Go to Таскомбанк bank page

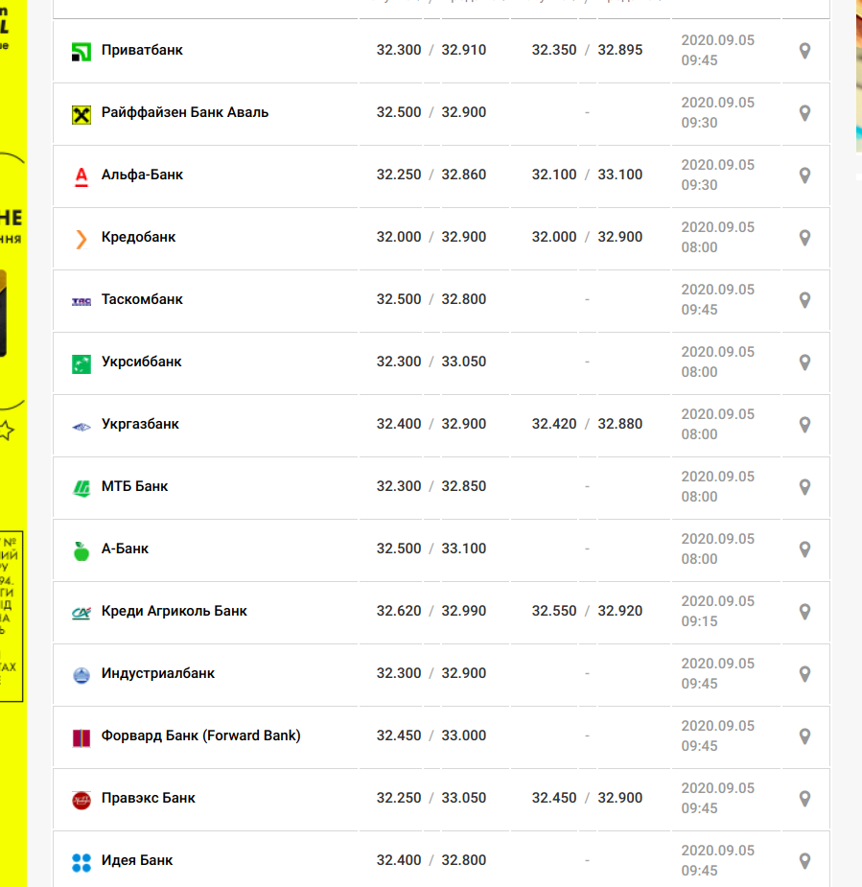142,299
